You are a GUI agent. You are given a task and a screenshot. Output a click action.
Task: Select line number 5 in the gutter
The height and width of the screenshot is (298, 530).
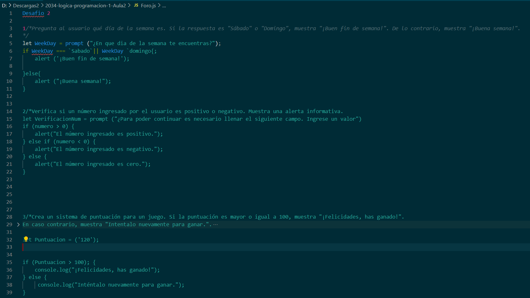pyautogui.click(x=11, y=43)
